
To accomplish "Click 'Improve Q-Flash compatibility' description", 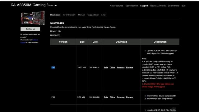I will pyautogui.click(x=160, y=99).
